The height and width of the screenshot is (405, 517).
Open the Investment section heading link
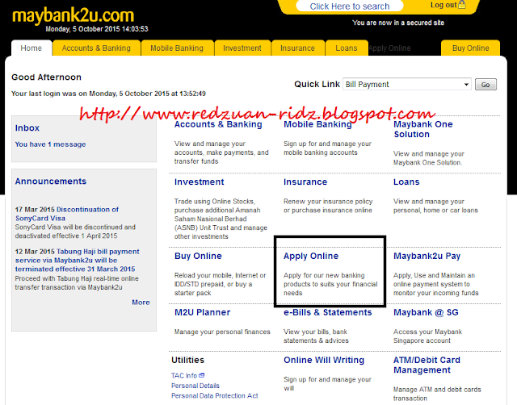(x=200, y=182)
